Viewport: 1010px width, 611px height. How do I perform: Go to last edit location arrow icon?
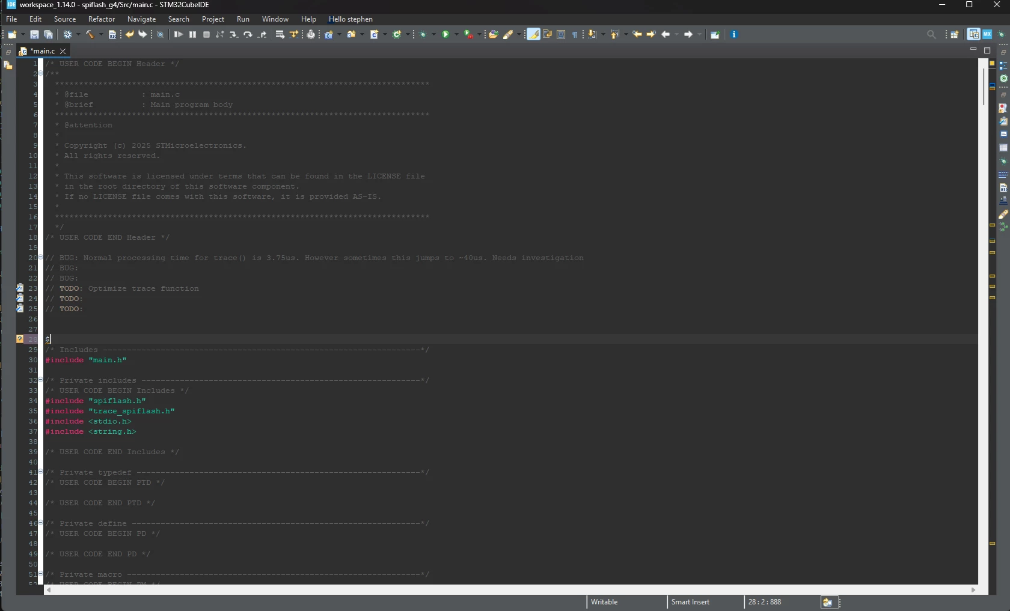click(637, 35)
